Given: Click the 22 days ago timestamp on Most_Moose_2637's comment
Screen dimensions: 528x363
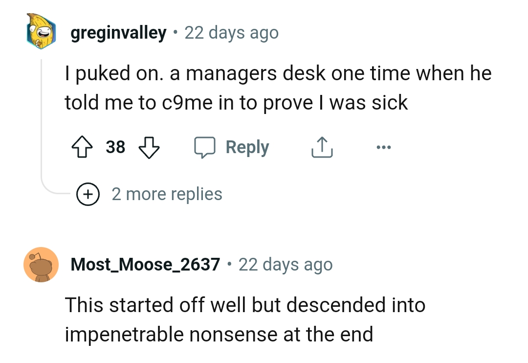Looking at the screenshot, I should 285,265.
